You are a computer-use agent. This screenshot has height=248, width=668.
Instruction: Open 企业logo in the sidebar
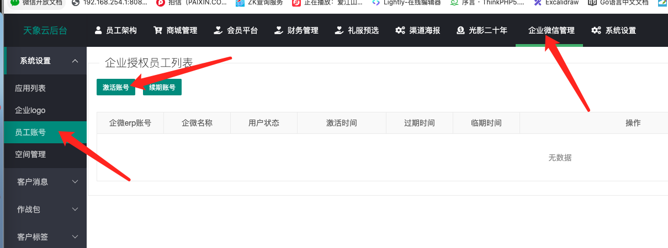(x=30, y=110)
